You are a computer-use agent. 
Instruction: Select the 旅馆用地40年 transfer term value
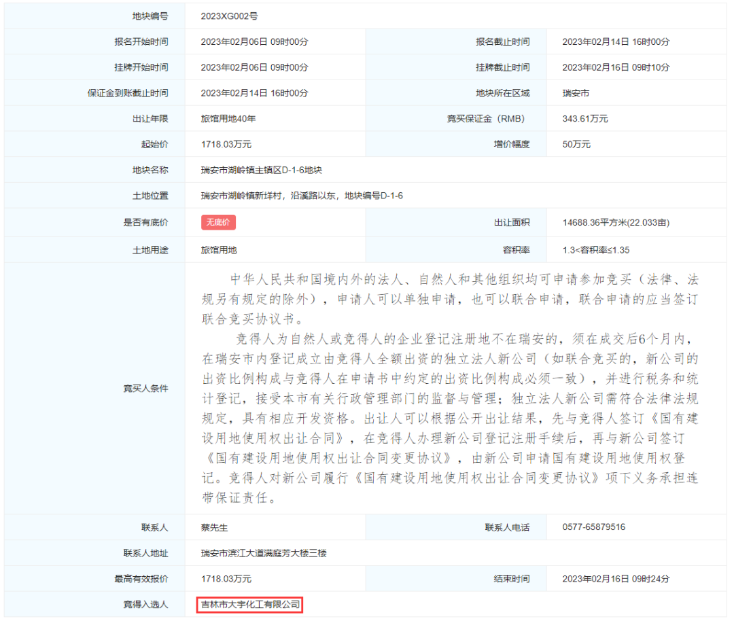[x=228, y=119]
